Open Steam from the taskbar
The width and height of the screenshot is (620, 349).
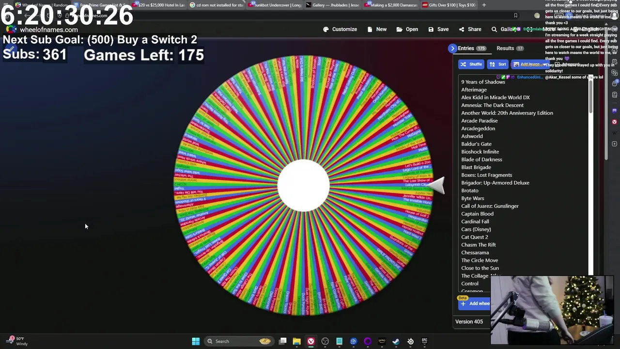coord(396,341)
